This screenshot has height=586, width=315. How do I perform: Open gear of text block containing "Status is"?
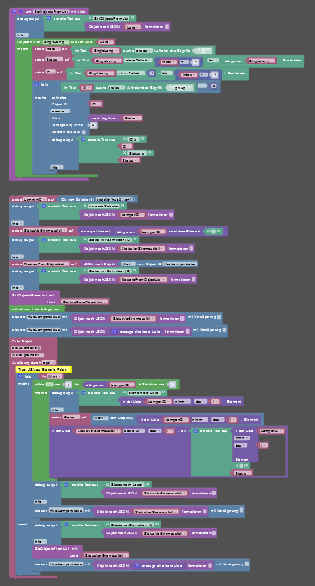pyautogui.click(x=83, y=139)
